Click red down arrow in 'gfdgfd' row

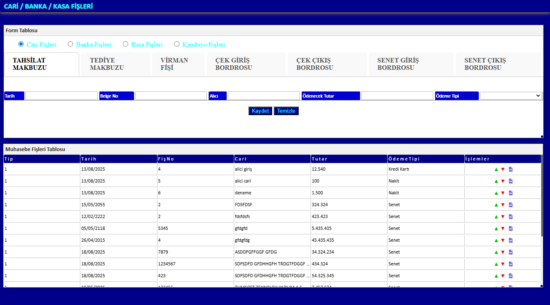click(x=503, y=229)
